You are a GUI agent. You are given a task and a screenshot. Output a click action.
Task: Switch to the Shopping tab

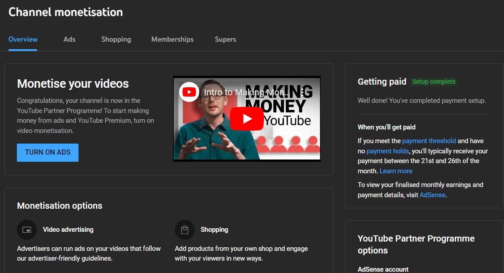tap(116, 39)
